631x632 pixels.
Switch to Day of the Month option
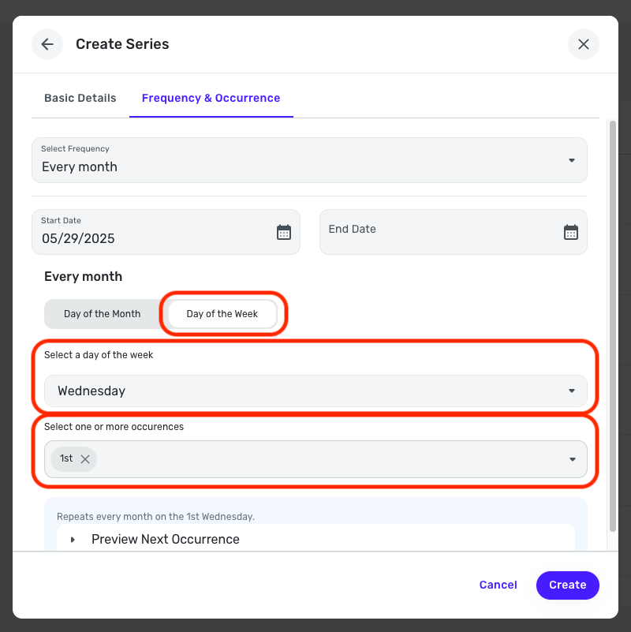coord(103,314)
